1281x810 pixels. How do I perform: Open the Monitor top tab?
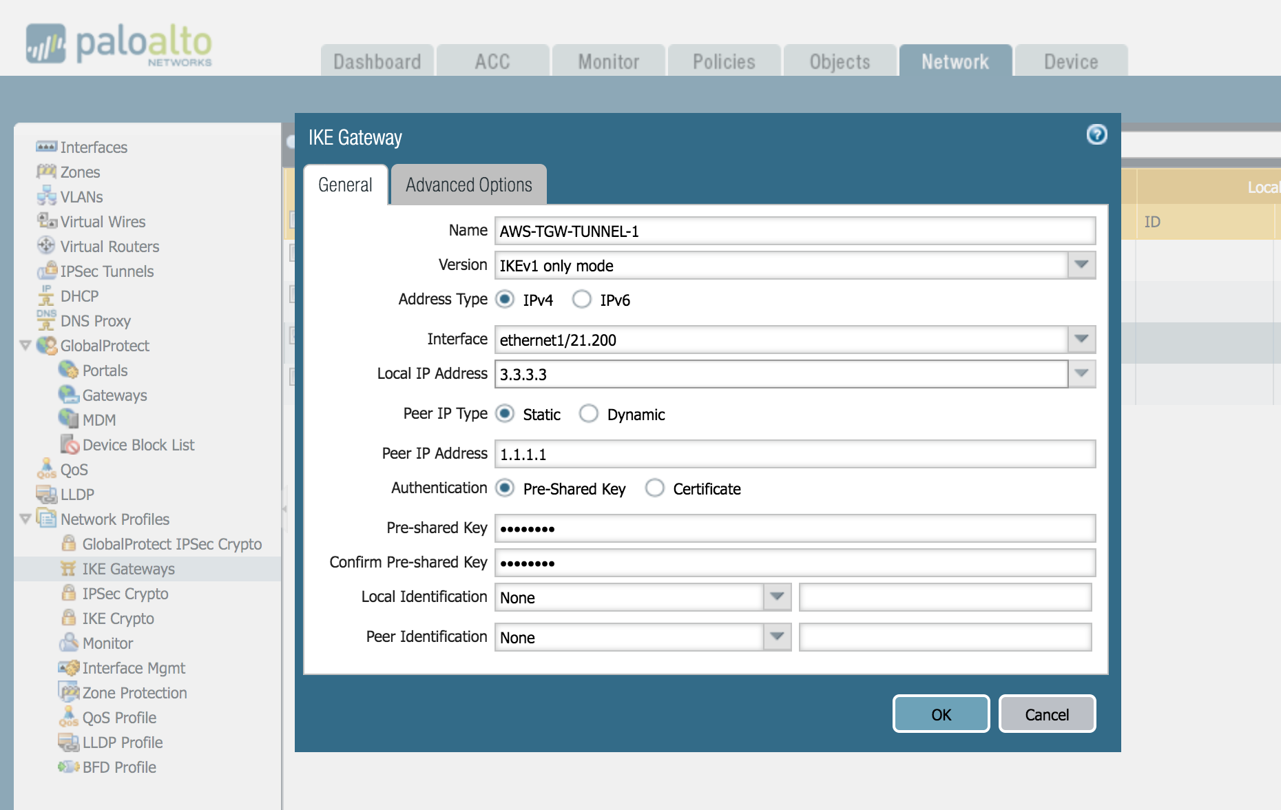pyautogui.click(x=608, y=61)
